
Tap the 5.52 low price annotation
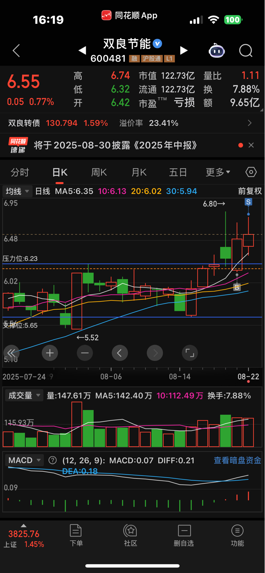tap(88, 338)
